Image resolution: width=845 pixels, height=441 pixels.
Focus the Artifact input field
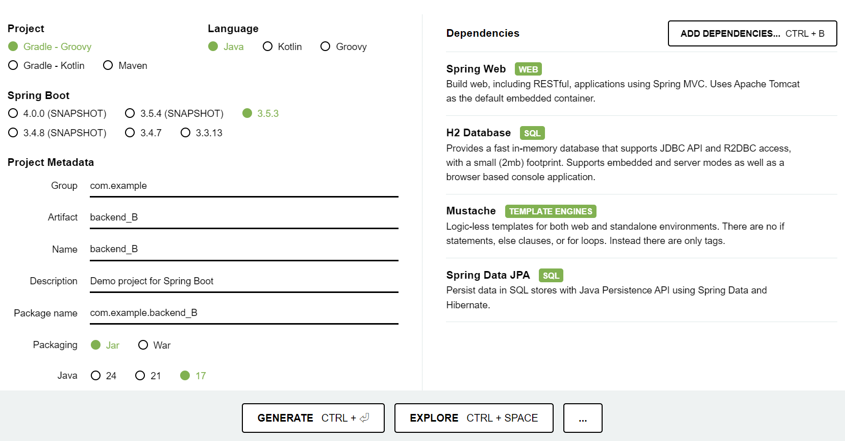[x=244, y=217]
